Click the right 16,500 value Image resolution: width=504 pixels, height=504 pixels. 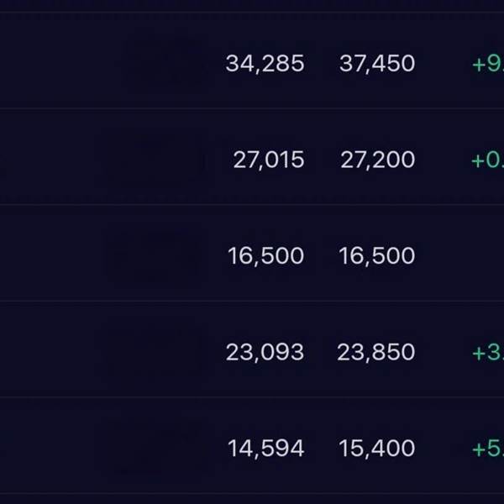pos(377,256)
